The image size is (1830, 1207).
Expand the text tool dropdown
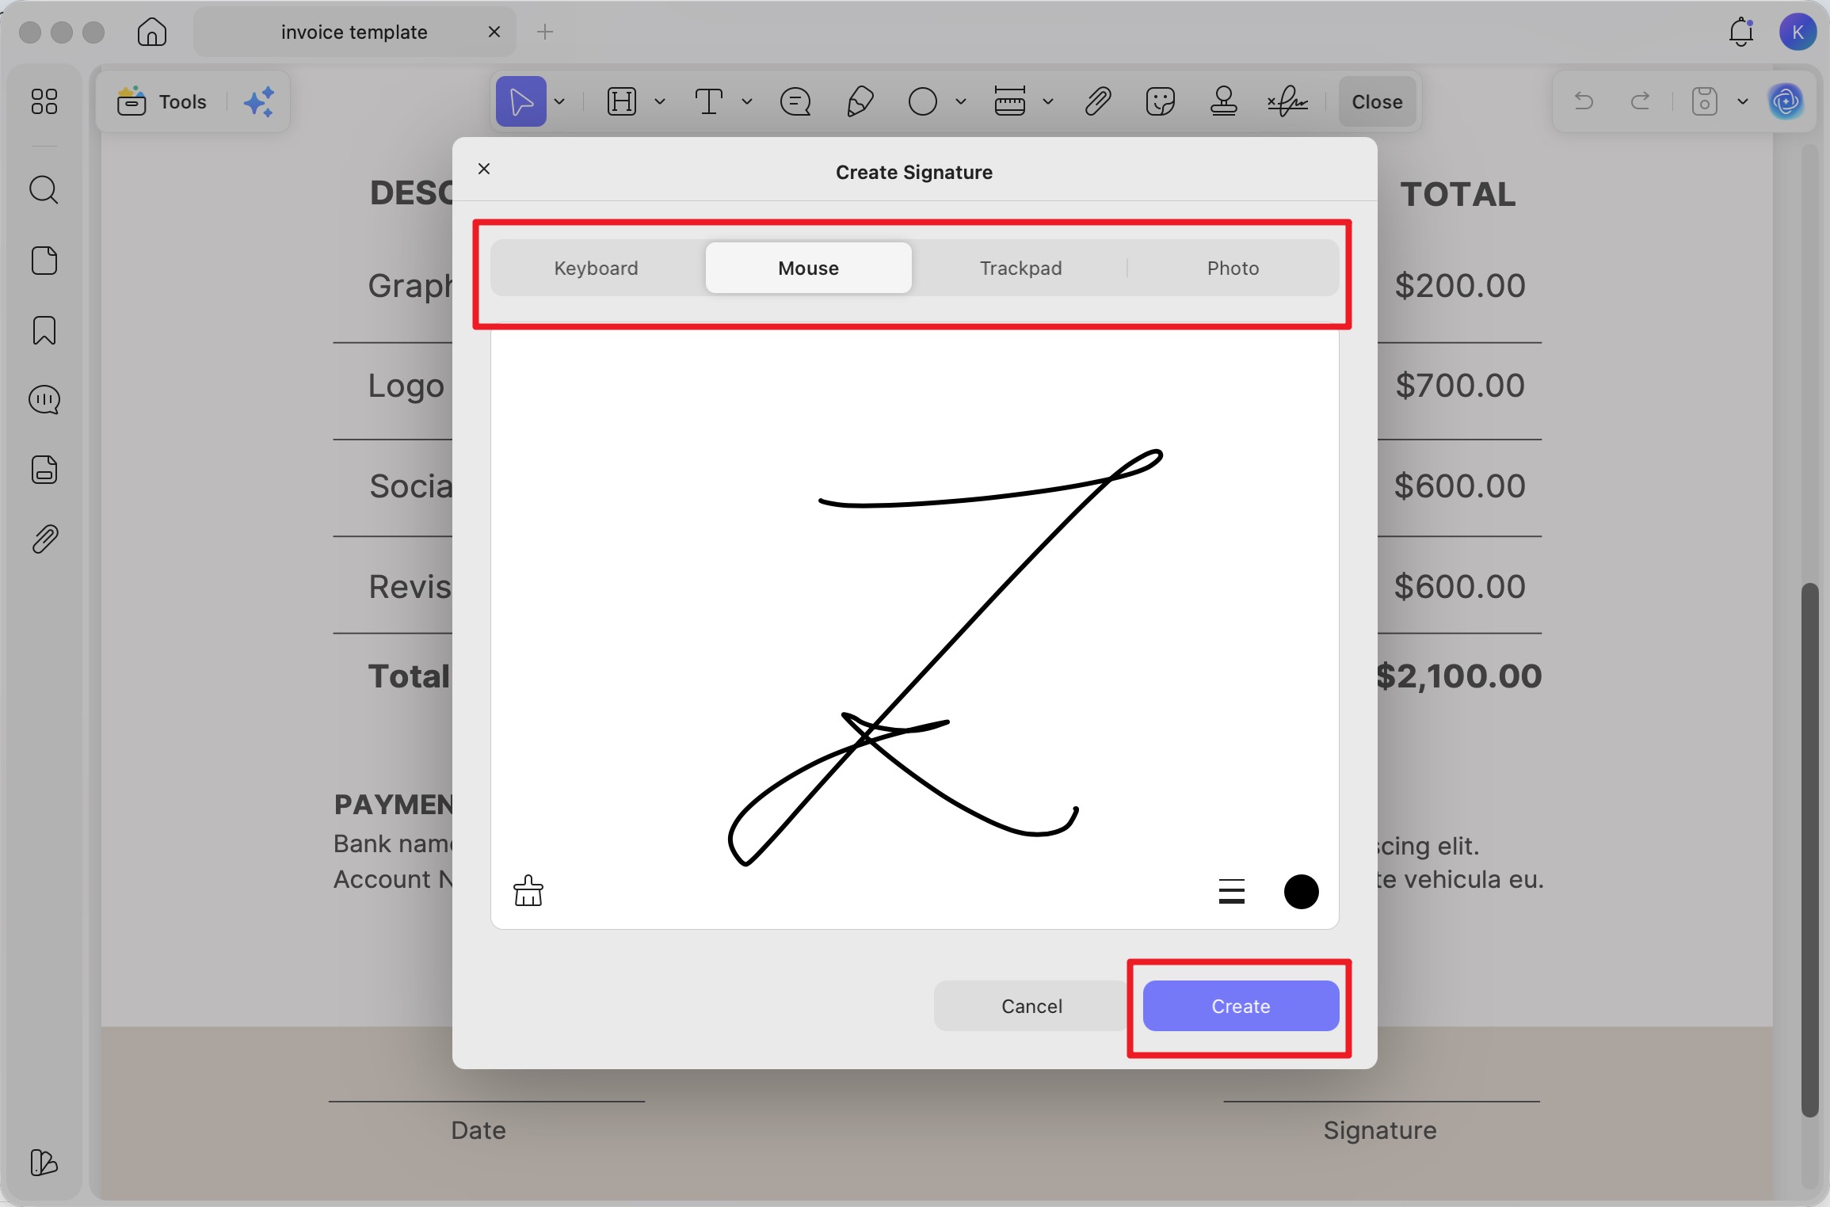tap(747, 101)
